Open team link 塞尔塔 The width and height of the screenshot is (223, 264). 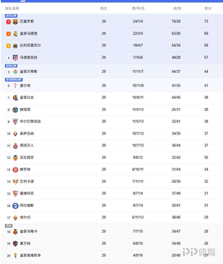[x=25, y=86]
